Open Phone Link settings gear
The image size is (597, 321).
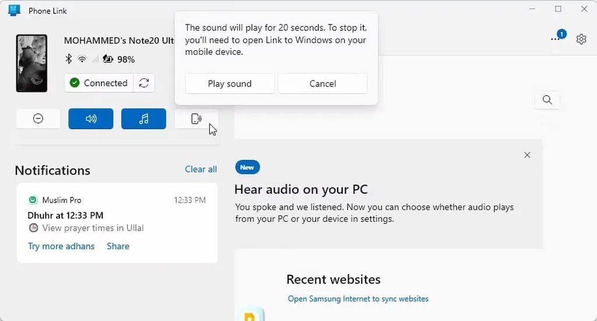pyautogui.click(x=581, y=39)
